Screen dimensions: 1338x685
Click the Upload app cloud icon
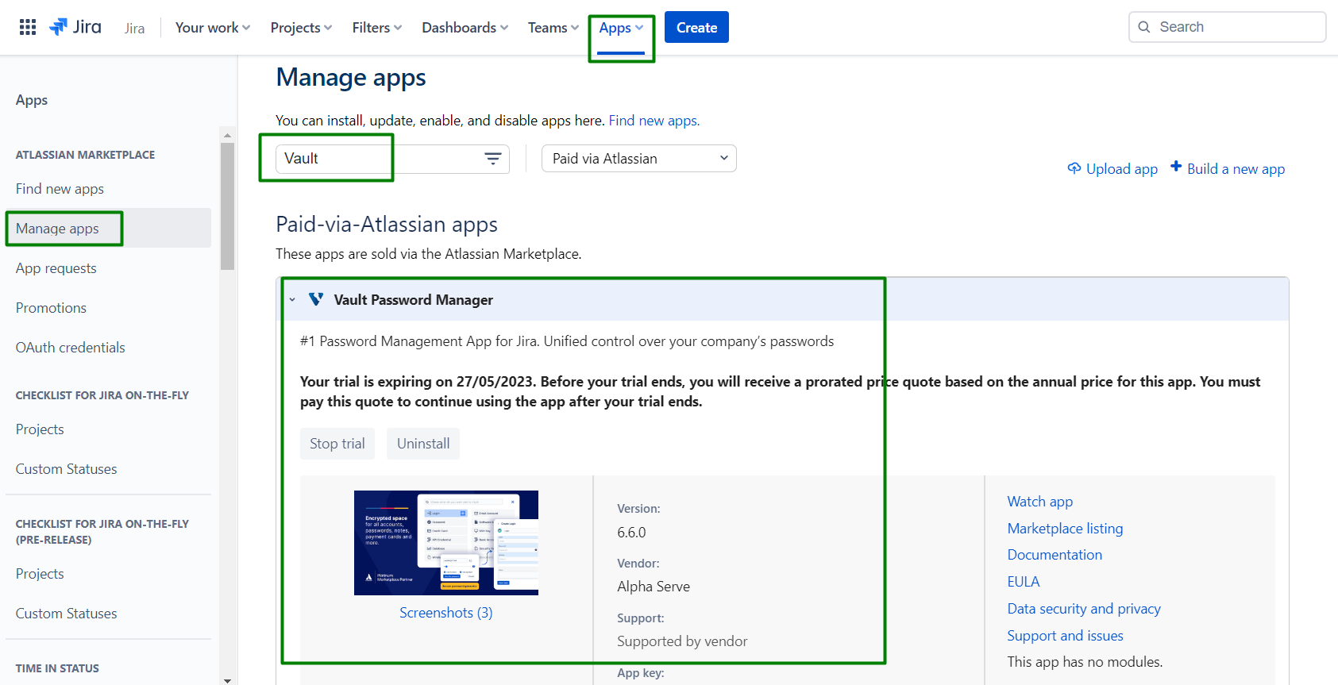click(1074, 168)
